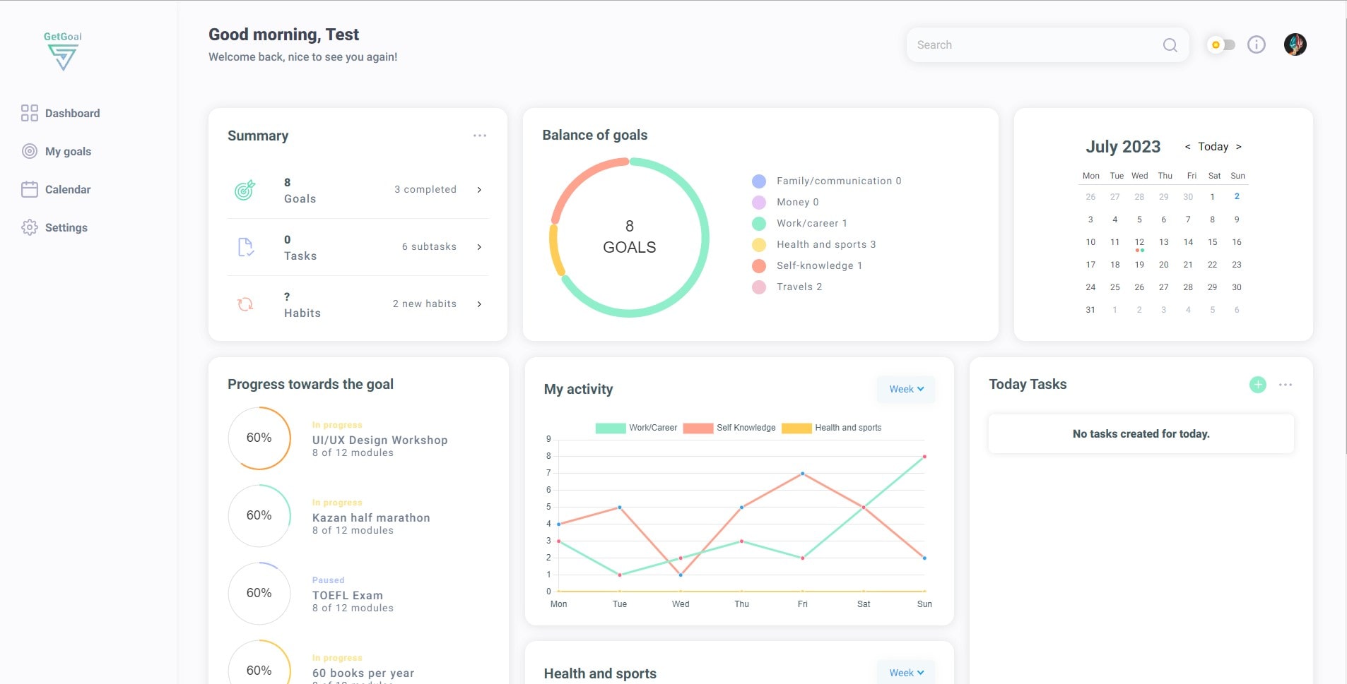Screen dimensions: 1347x684
Task: Go to previous month with left arrow
Action: tap(1187, 147)
